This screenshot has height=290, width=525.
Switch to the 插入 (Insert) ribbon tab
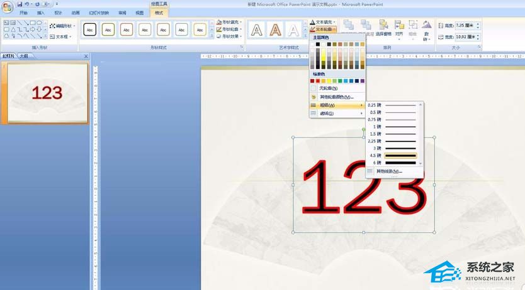point(41,13)
